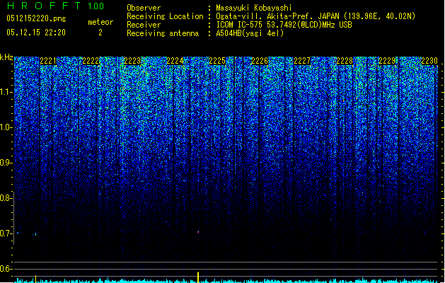Image resolution: width=445 pixels, height=283 pixels.
Task: Click the 2222 time marker
Action: [x=91, y=61]
